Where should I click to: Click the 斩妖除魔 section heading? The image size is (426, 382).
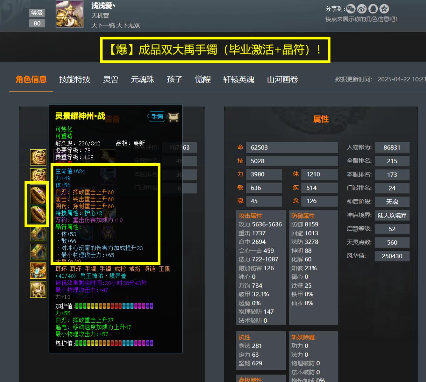click(303, 337)
